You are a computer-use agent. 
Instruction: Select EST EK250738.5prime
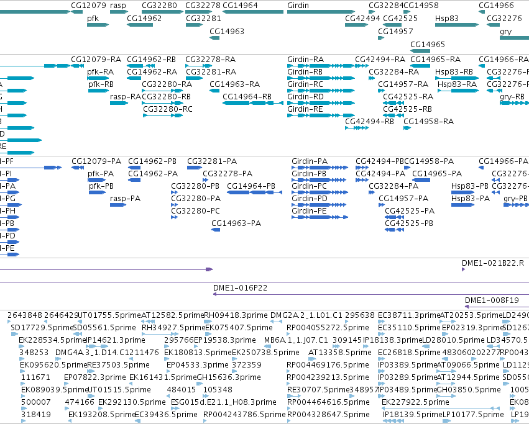234,359
